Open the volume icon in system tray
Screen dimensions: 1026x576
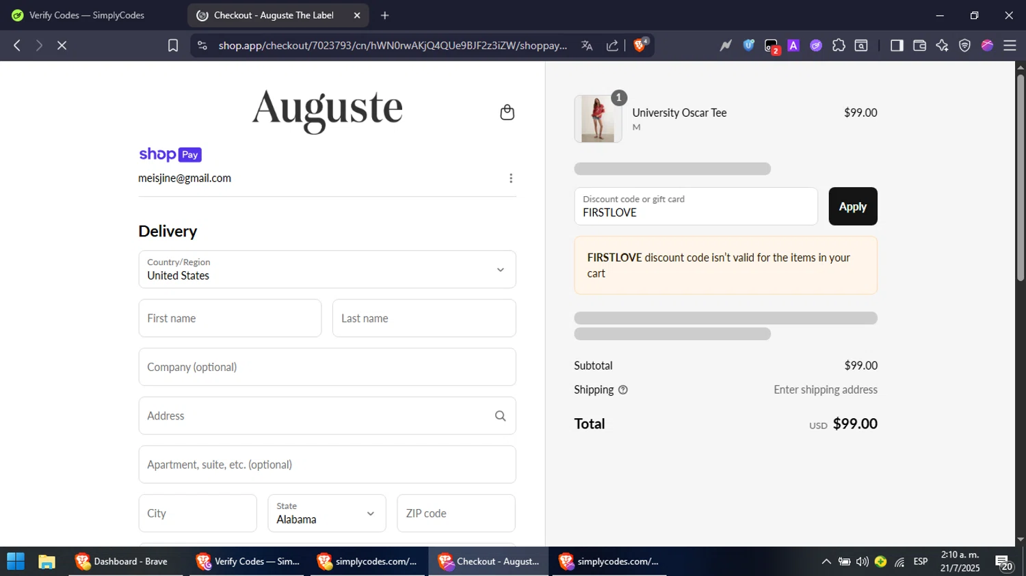(863, 562)
